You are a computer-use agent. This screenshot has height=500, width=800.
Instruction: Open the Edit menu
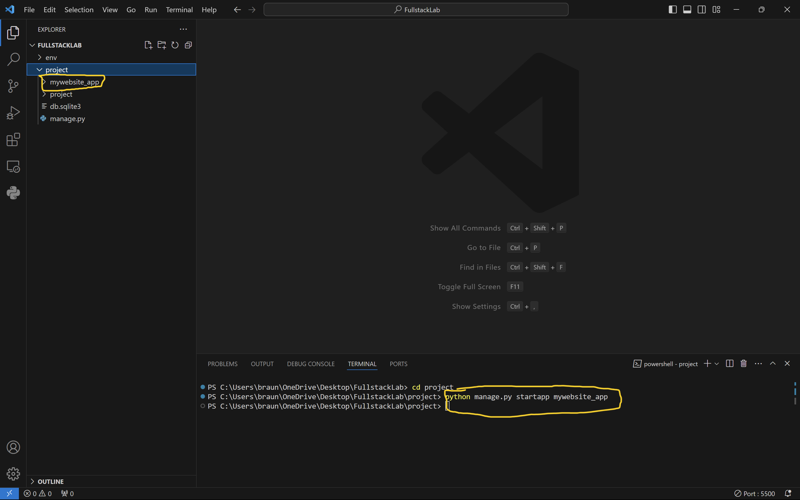coord(49,9)
